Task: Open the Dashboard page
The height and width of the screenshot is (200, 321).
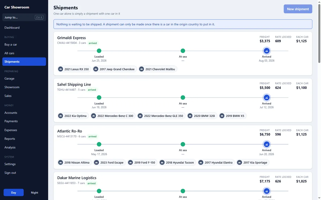Action: tap(24, 27)
